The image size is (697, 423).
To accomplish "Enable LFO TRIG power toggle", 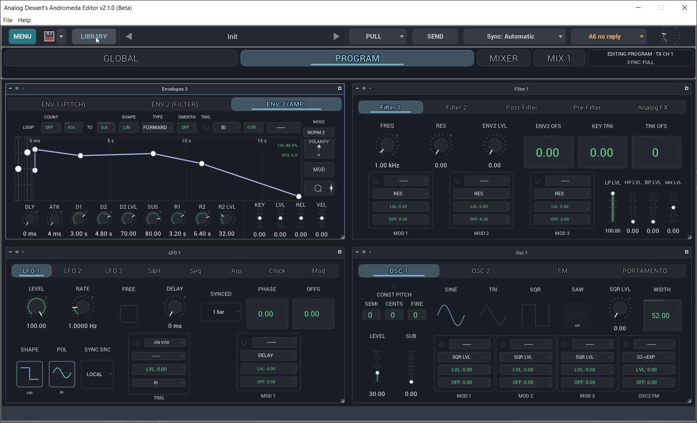I will point(136,342).
